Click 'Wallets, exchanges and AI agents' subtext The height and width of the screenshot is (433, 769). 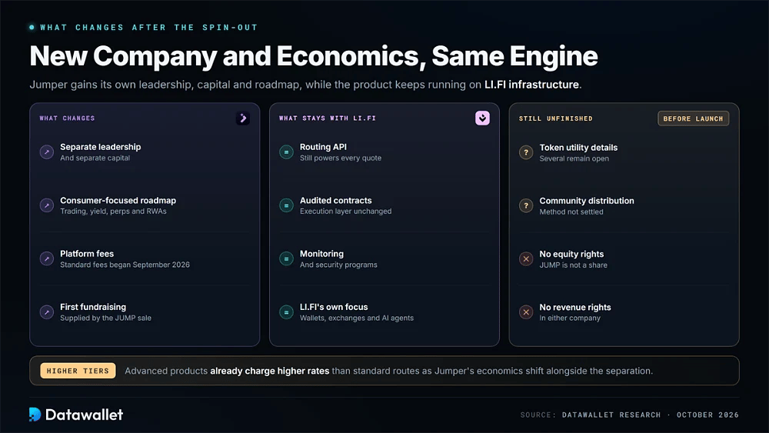(x=357, y=318)
